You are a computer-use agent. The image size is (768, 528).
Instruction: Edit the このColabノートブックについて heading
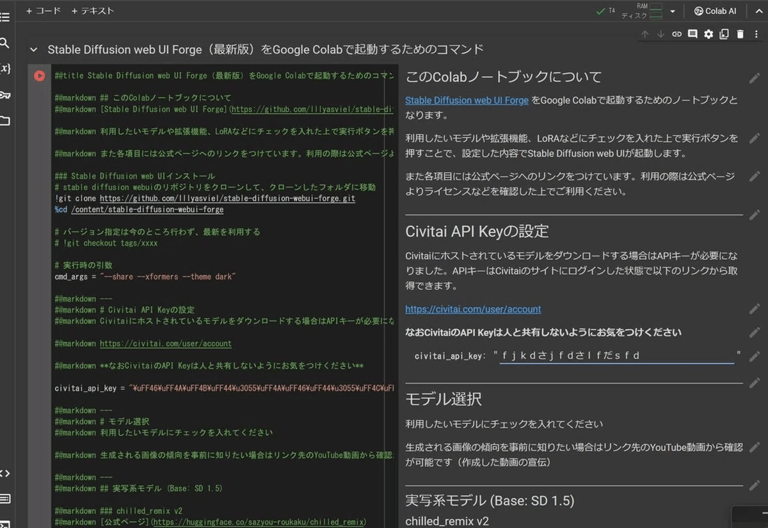755,78
